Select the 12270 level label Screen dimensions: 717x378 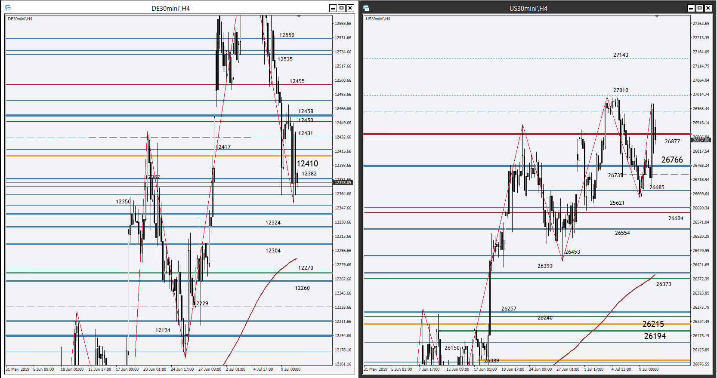(x=306, y=268)
